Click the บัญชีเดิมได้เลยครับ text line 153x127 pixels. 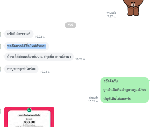click(117, 99)
